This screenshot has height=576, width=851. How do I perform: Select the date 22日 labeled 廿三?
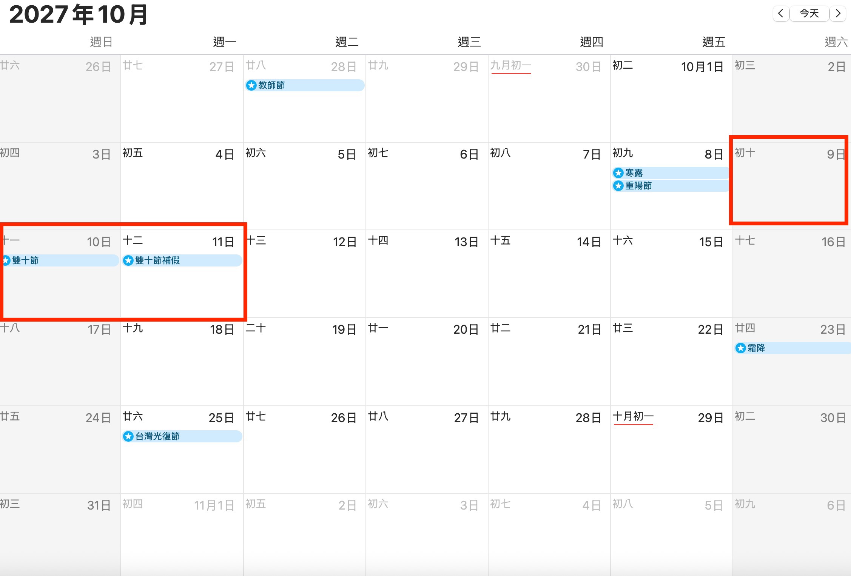click(711, 330)
